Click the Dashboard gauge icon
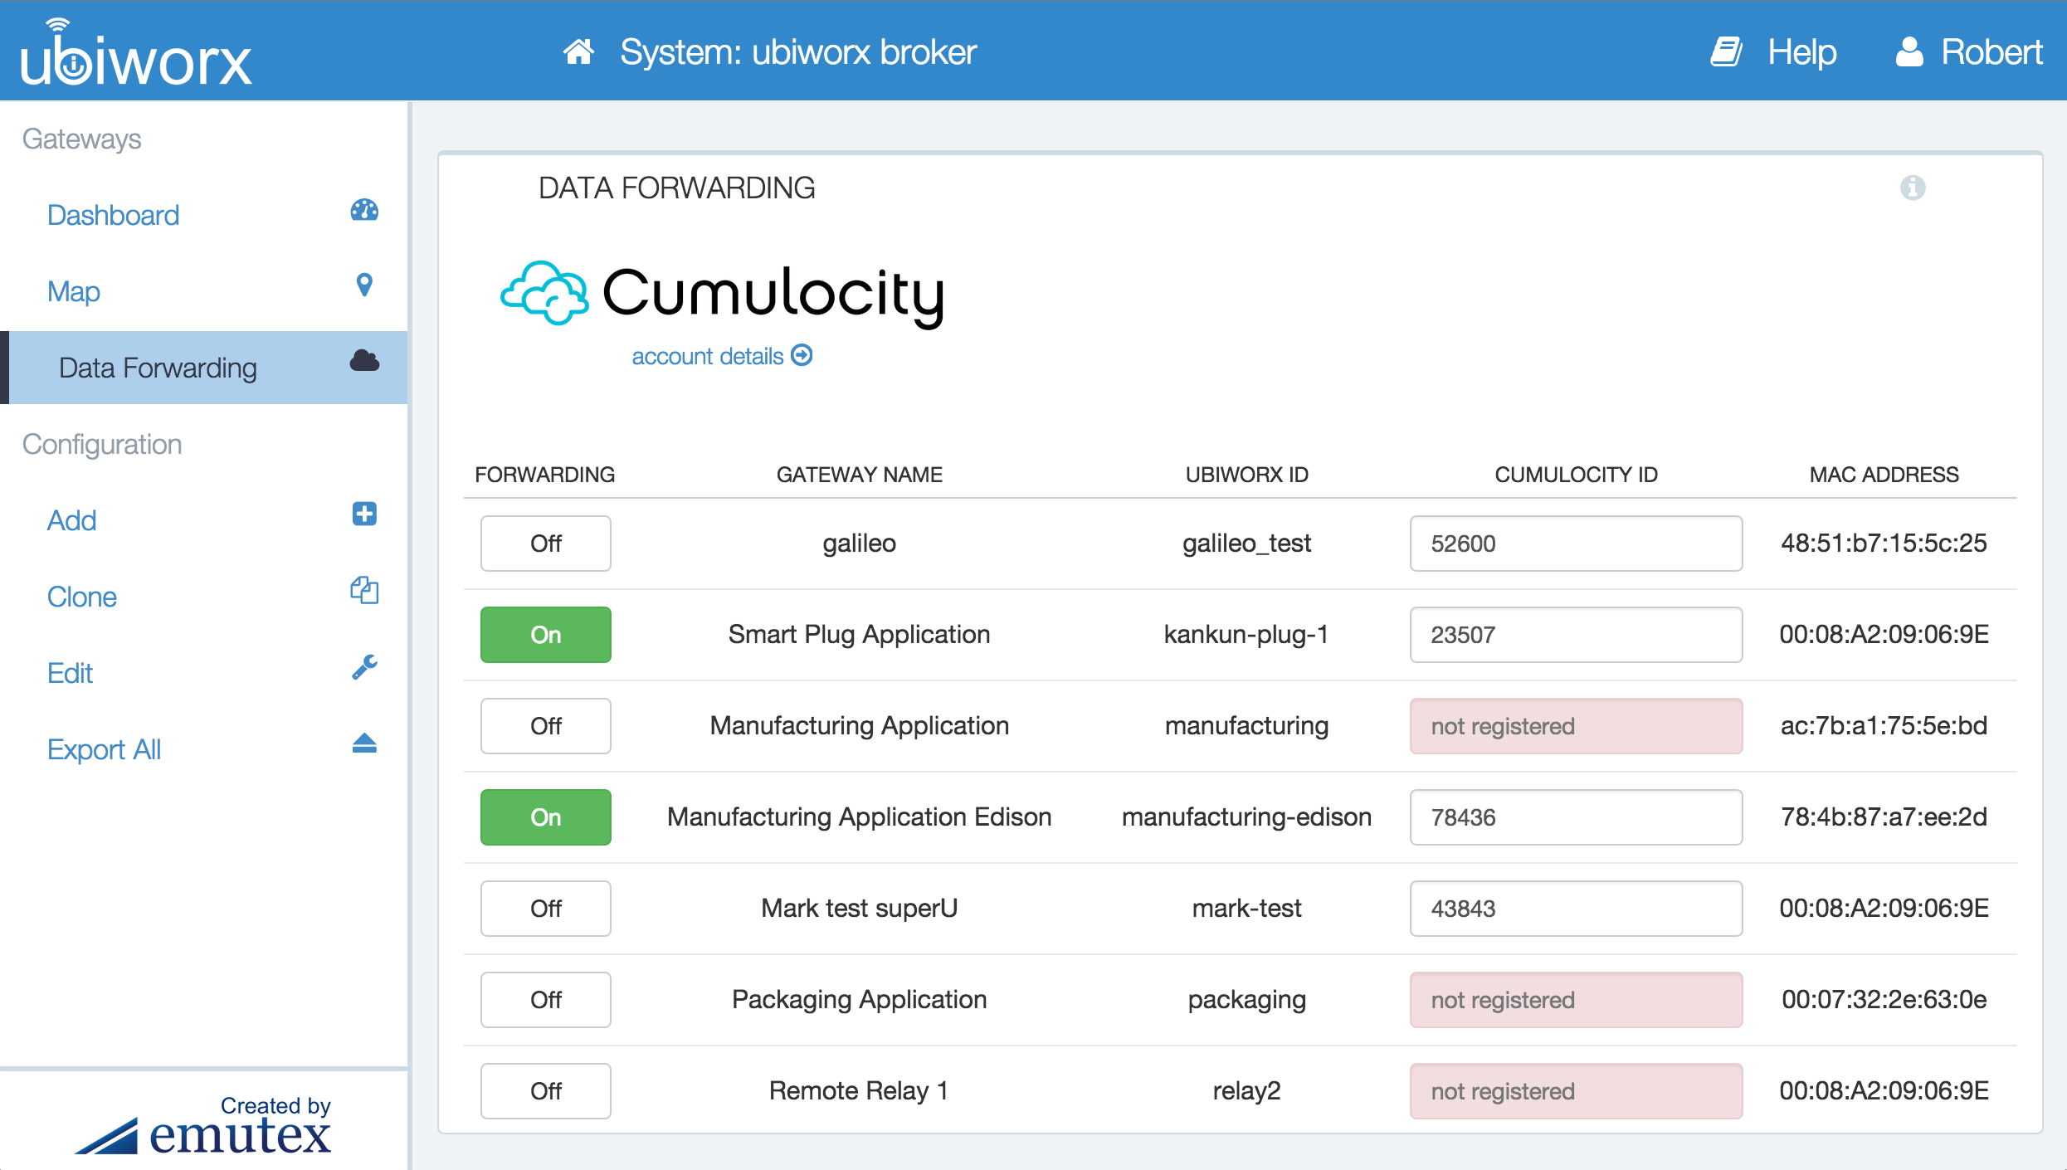 pos(364,210)
